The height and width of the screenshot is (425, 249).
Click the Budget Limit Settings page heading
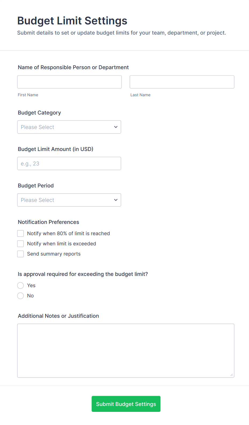point(72,21)
